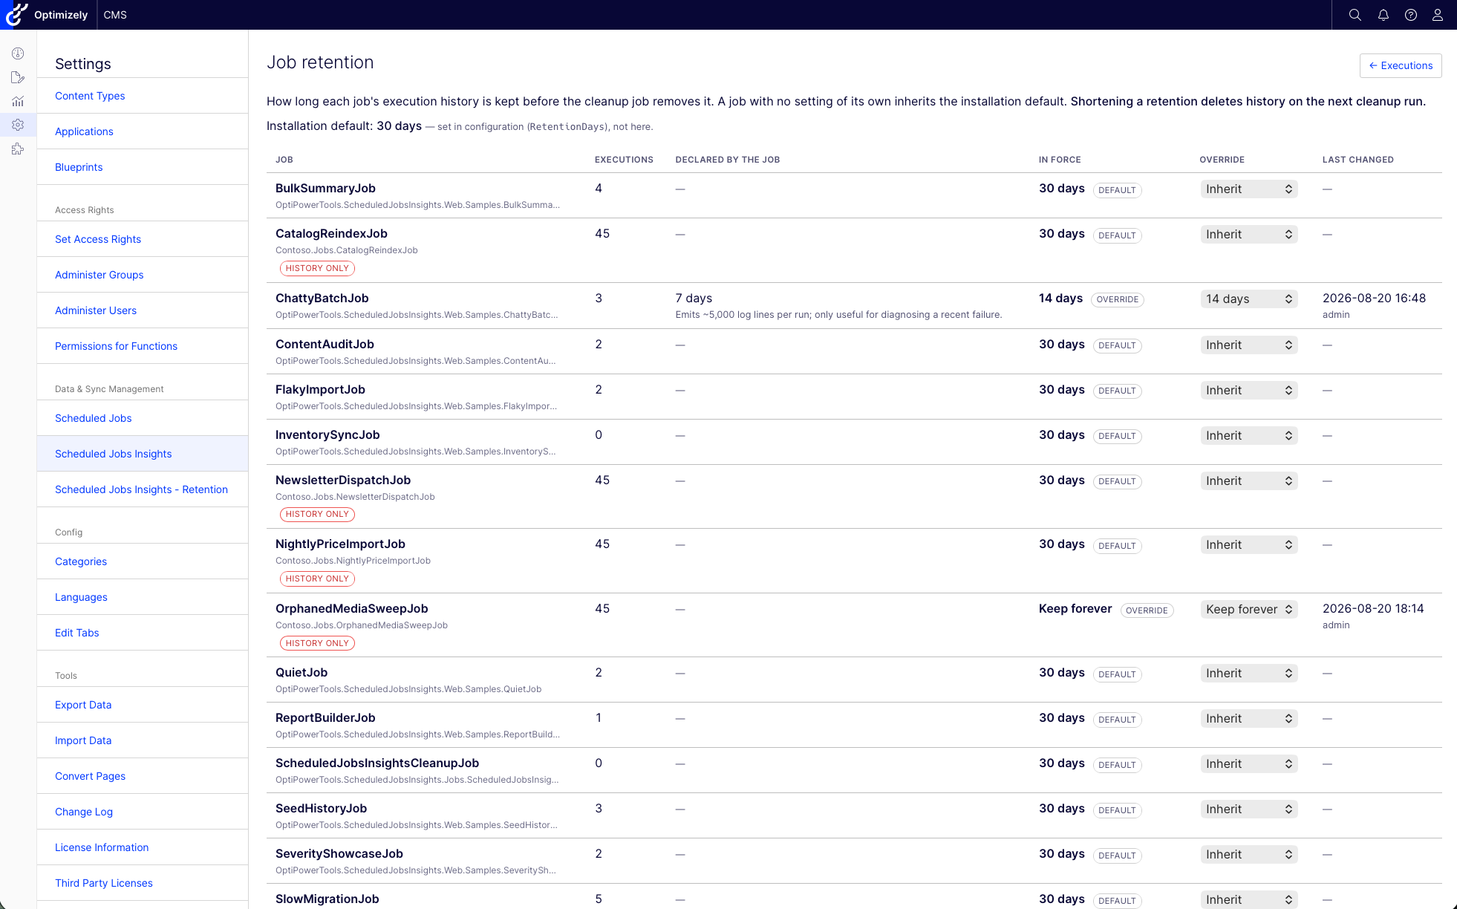Open the add-ons puzzle icon in left rail
Screen dimensions: 1457x909
point(18,149)
